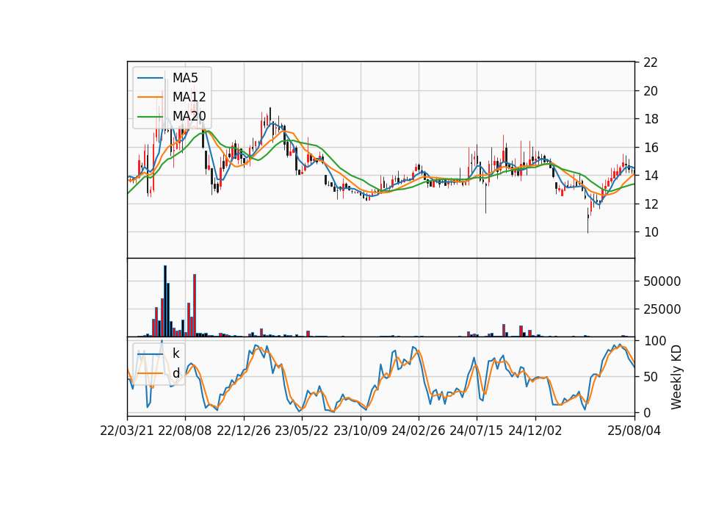
Task: Click the price axis value 18
Action: (x=651, y=119)
